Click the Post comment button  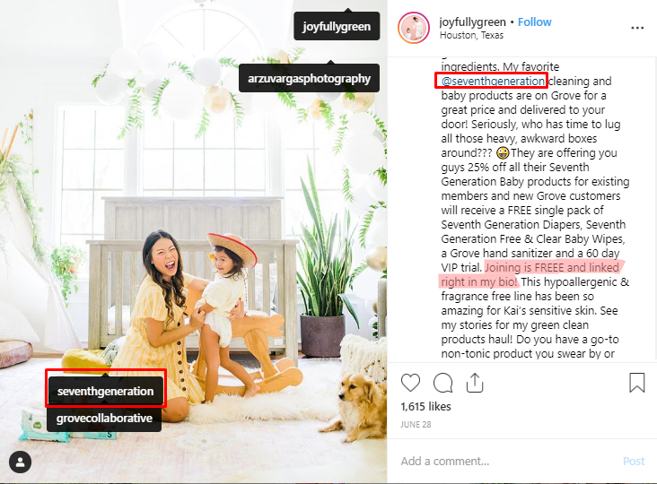tap(634, 461)
